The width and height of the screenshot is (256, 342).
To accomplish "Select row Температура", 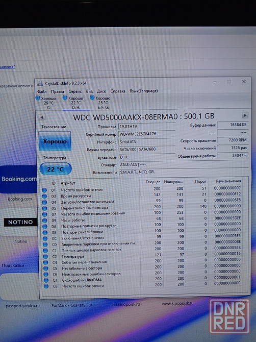I will pos(143,255).
